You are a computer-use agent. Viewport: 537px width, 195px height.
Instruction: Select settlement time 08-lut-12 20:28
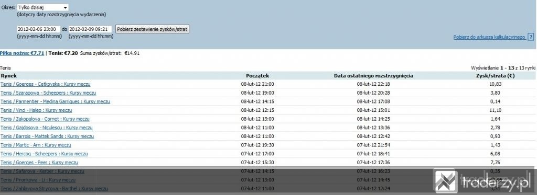373,93
